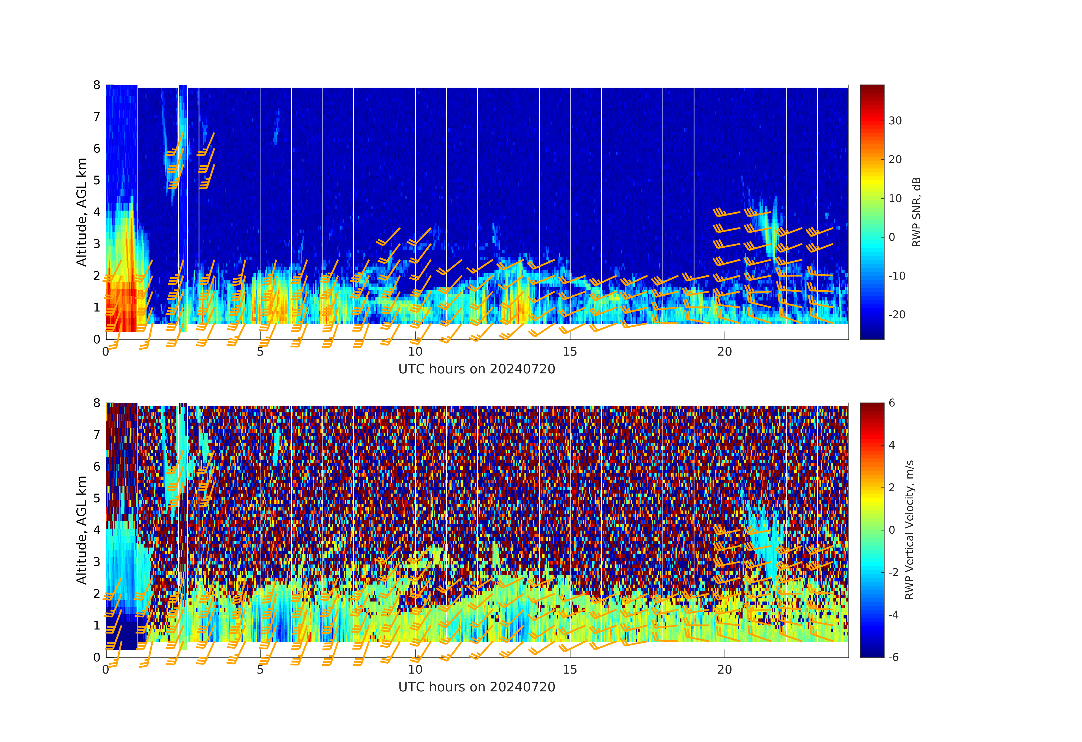Click x-axis tick '15' below the top plot

[x=570, y=352]
